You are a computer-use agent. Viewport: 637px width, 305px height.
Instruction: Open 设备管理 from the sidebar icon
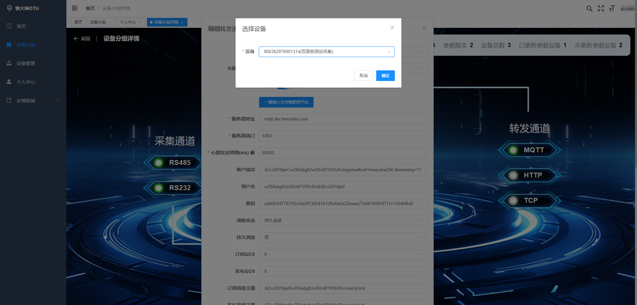coord(9,63)
